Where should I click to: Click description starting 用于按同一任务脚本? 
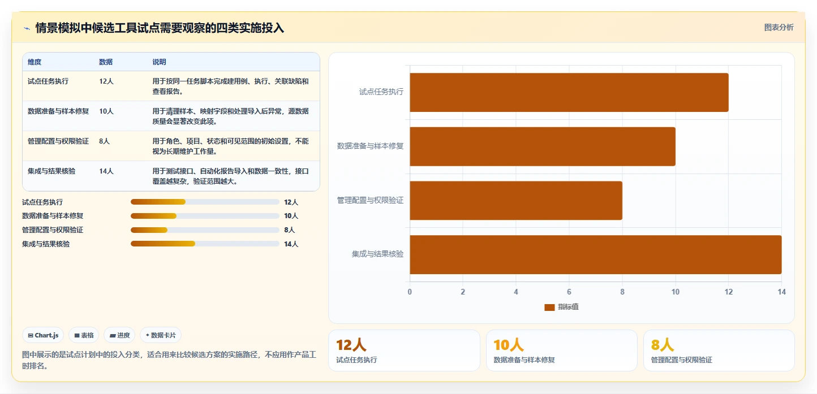pyautogui.click(x=231, y=86)
